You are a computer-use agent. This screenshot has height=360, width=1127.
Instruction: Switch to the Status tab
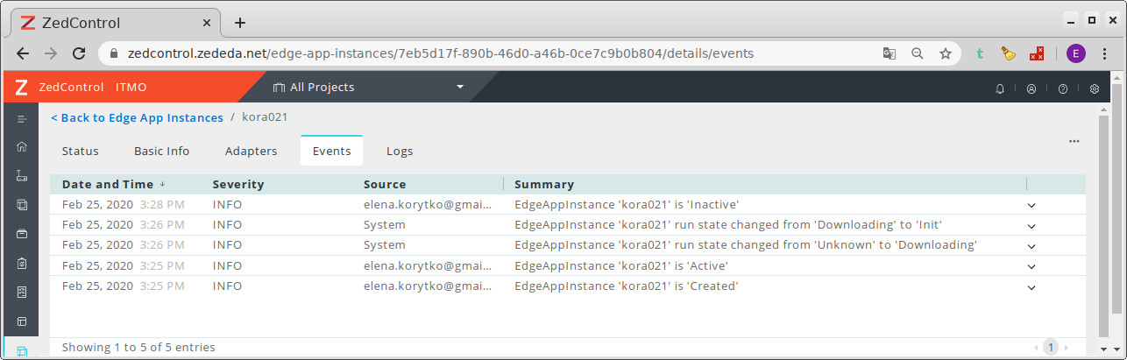point(80,151)
